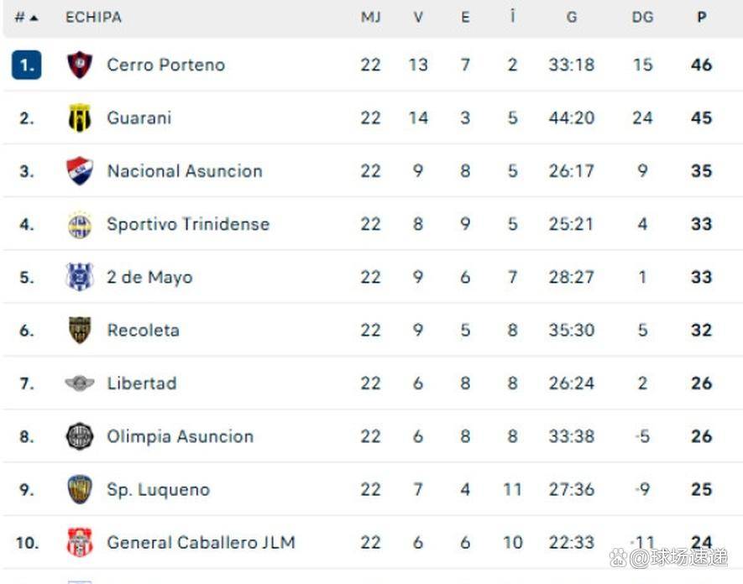Screen dimensions: 743x584
Task: Click the Guarani club crest
Action: click(x=80, y=118)
